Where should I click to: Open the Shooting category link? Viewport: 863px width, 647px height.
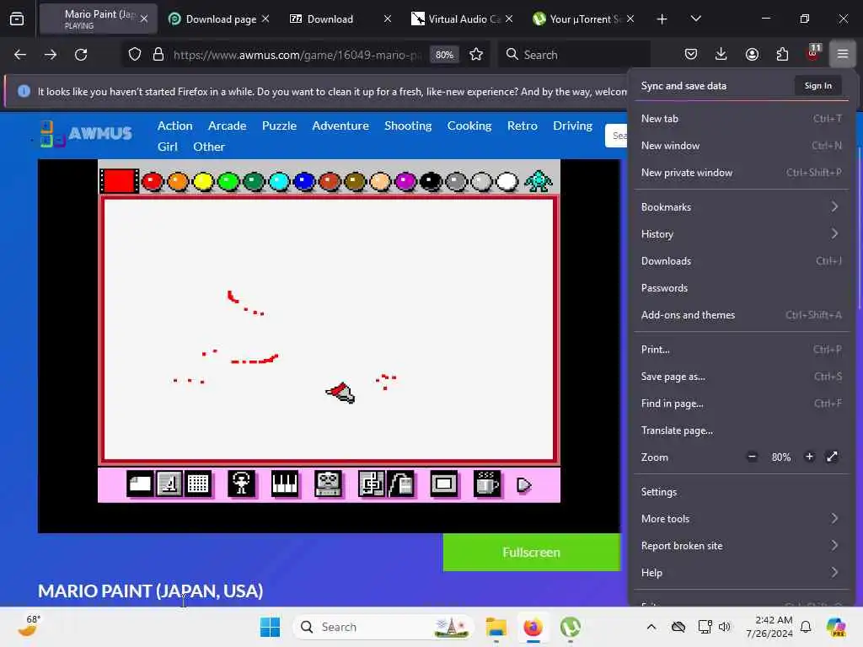[408, 126]
